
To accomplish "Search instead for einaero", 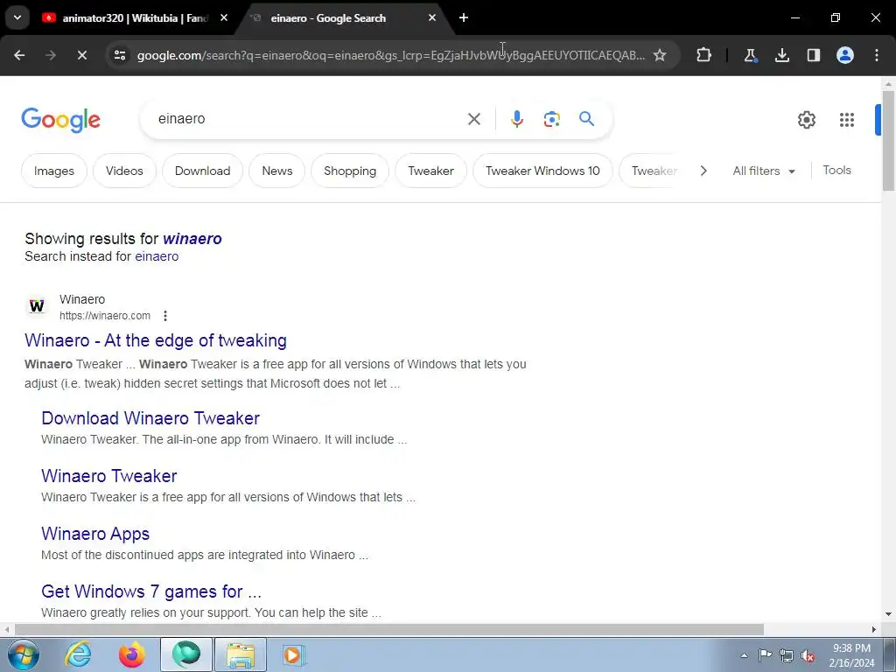I will [x=157, y=256].
